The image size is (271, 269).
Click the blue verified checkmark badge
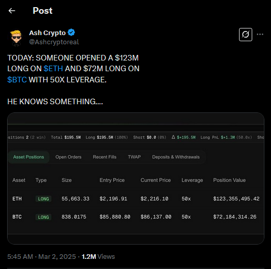71,33
